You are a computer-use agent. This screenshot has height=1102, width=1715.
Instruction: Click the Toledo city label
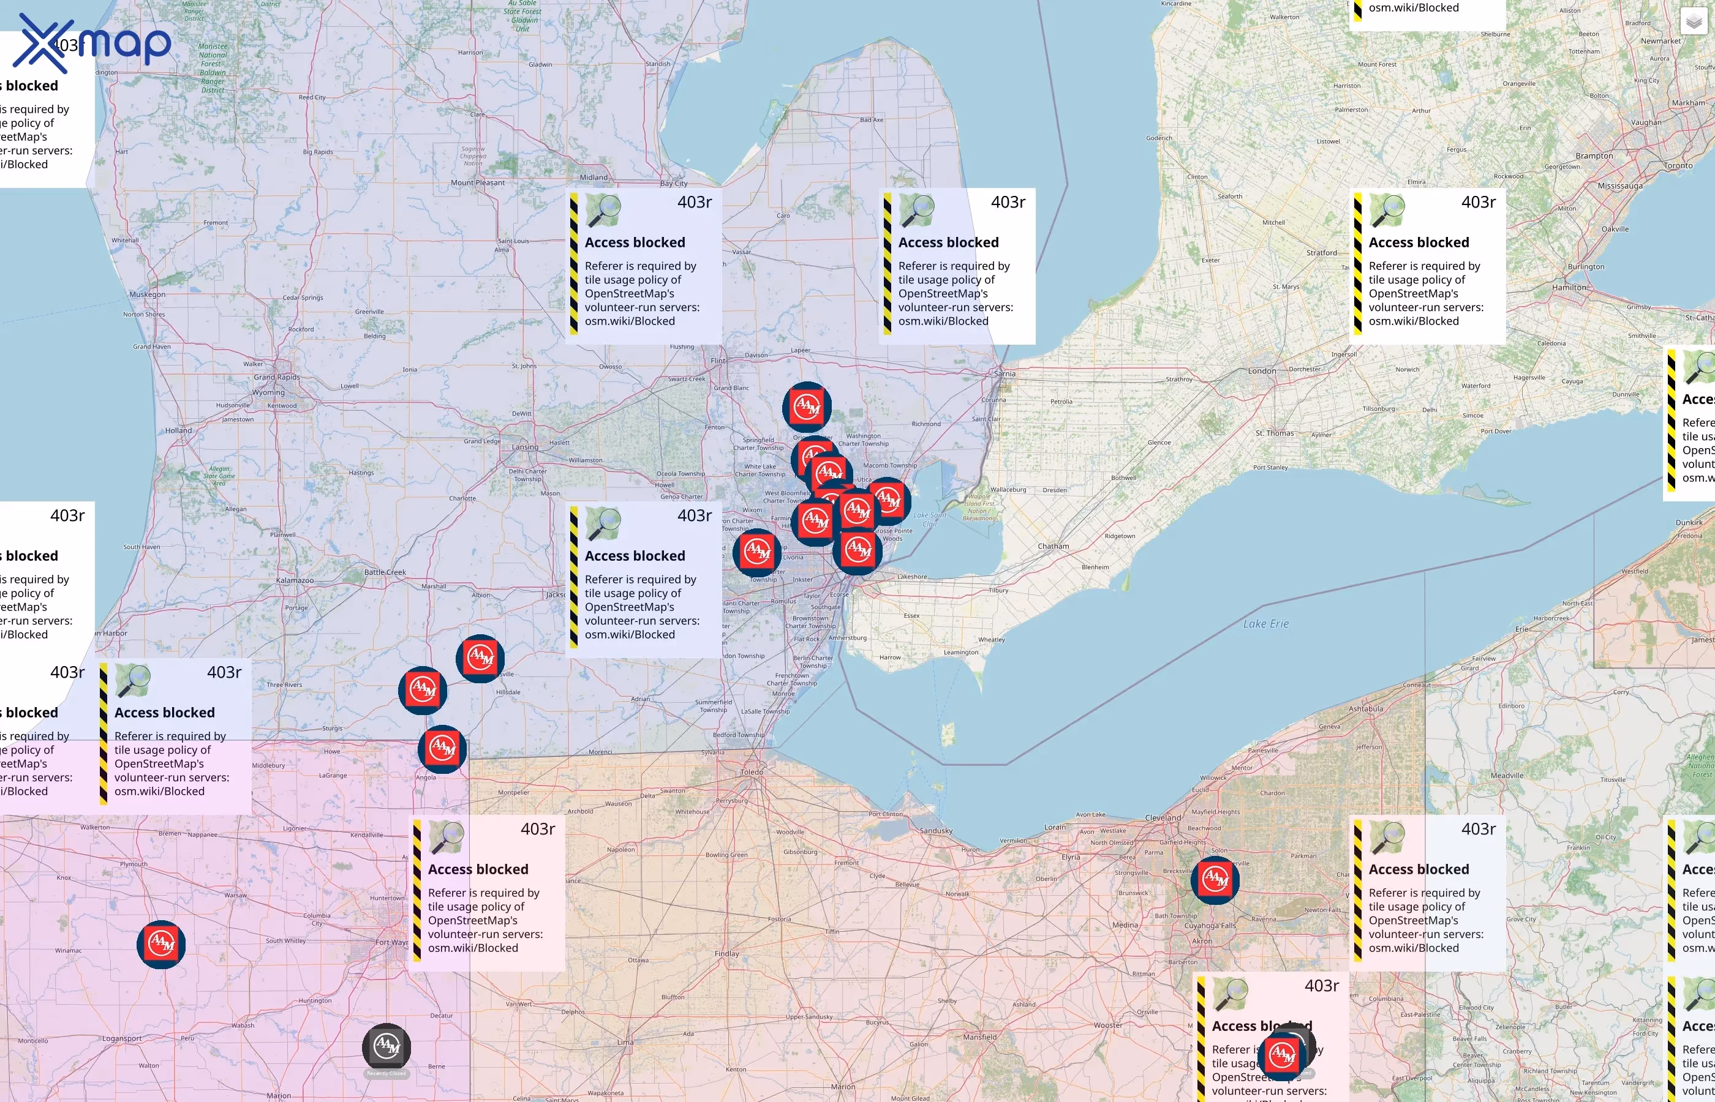point(752,772)
